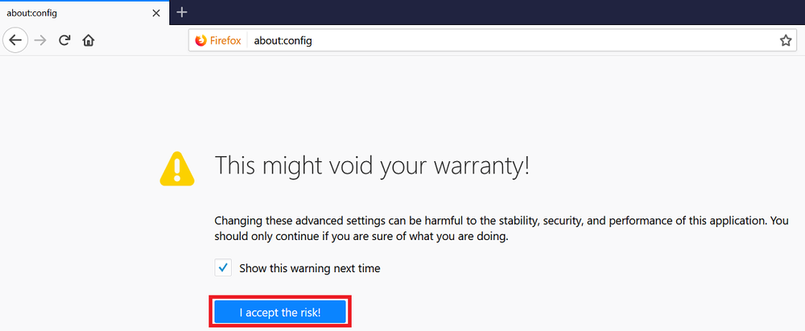Click the forward arrow navigation button
This screenshot has width=805, height=331.
point(40,40)
